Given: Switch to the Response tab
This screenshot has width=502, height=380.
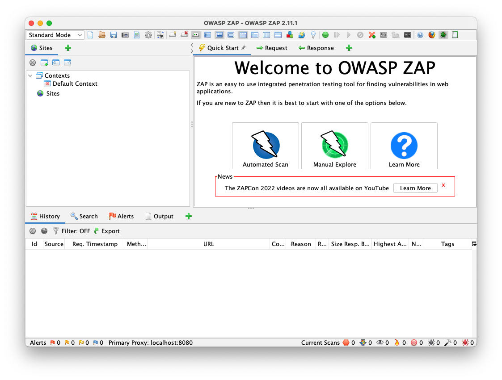Looking at the screenshot, I should tap(316, 48).
